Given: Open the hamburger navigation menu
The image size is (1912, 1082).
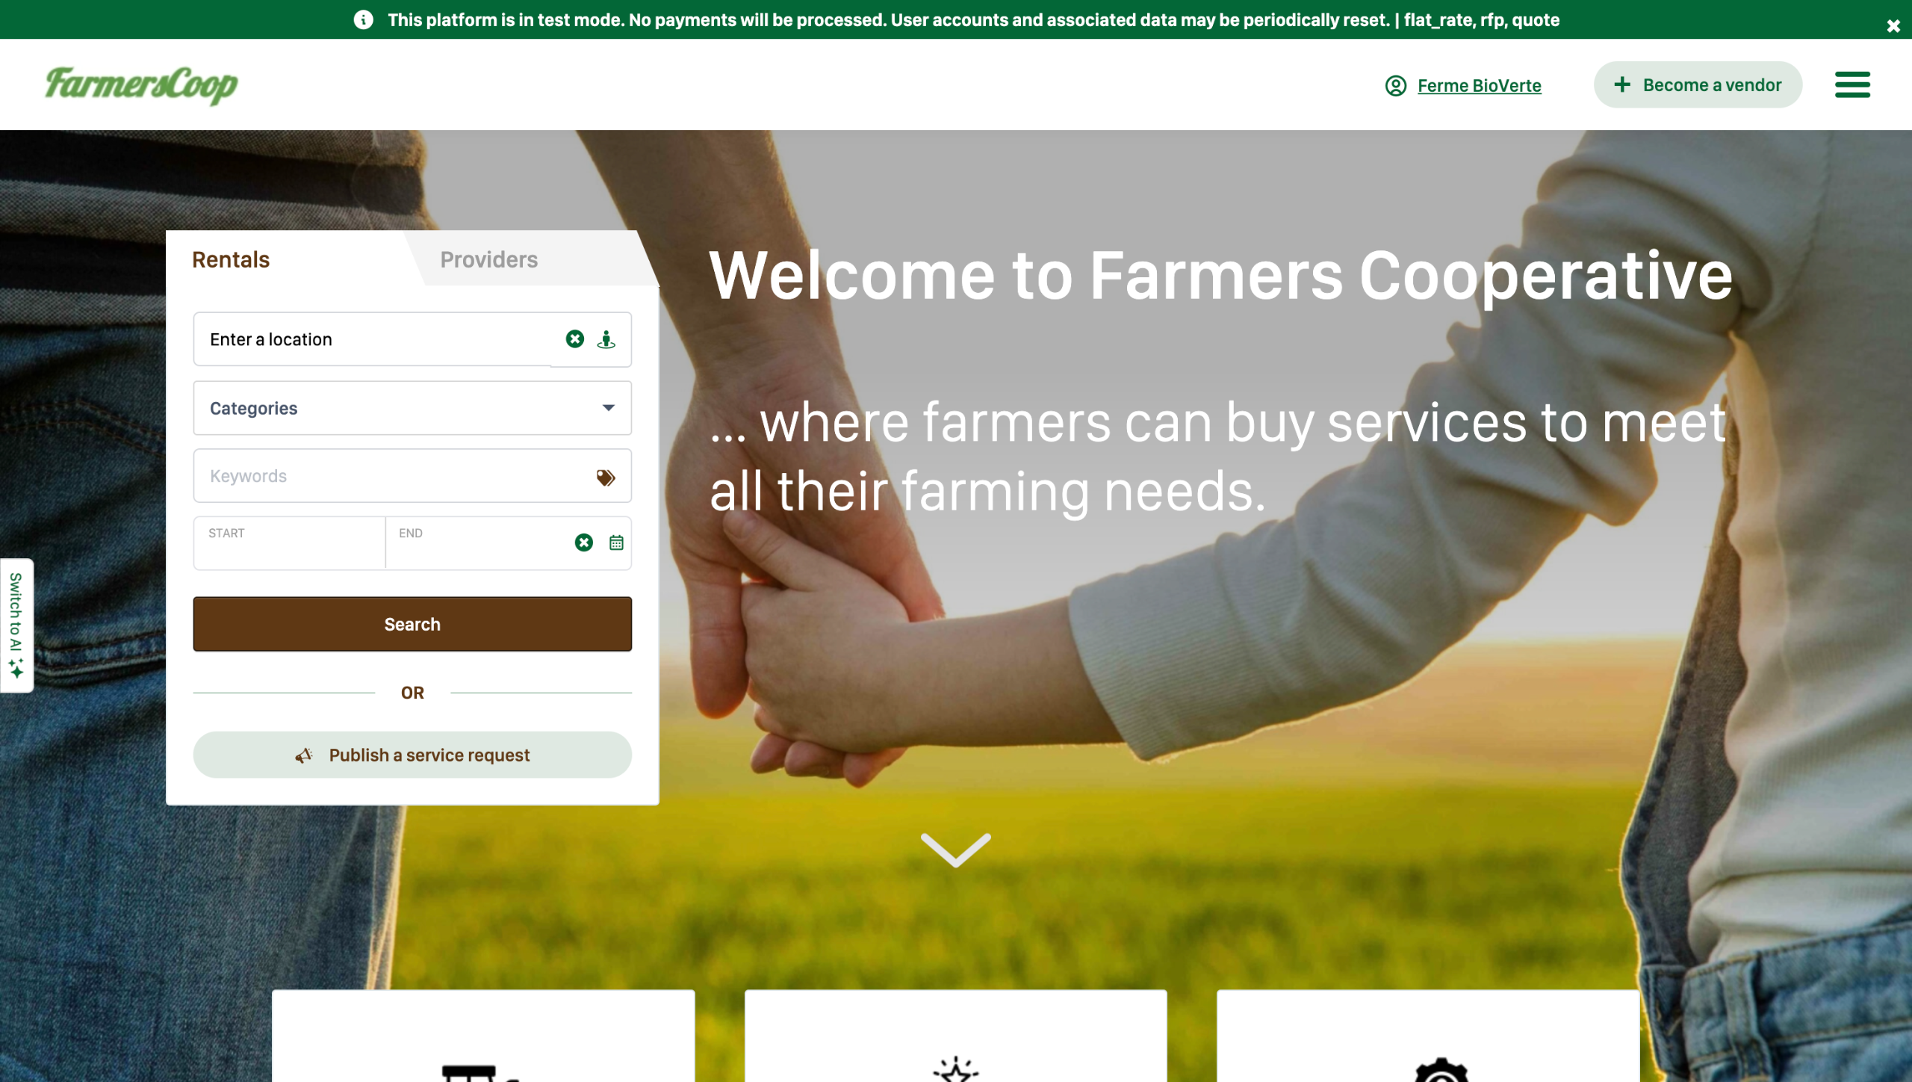Looking at the screenshot, I should [1852, 85].
